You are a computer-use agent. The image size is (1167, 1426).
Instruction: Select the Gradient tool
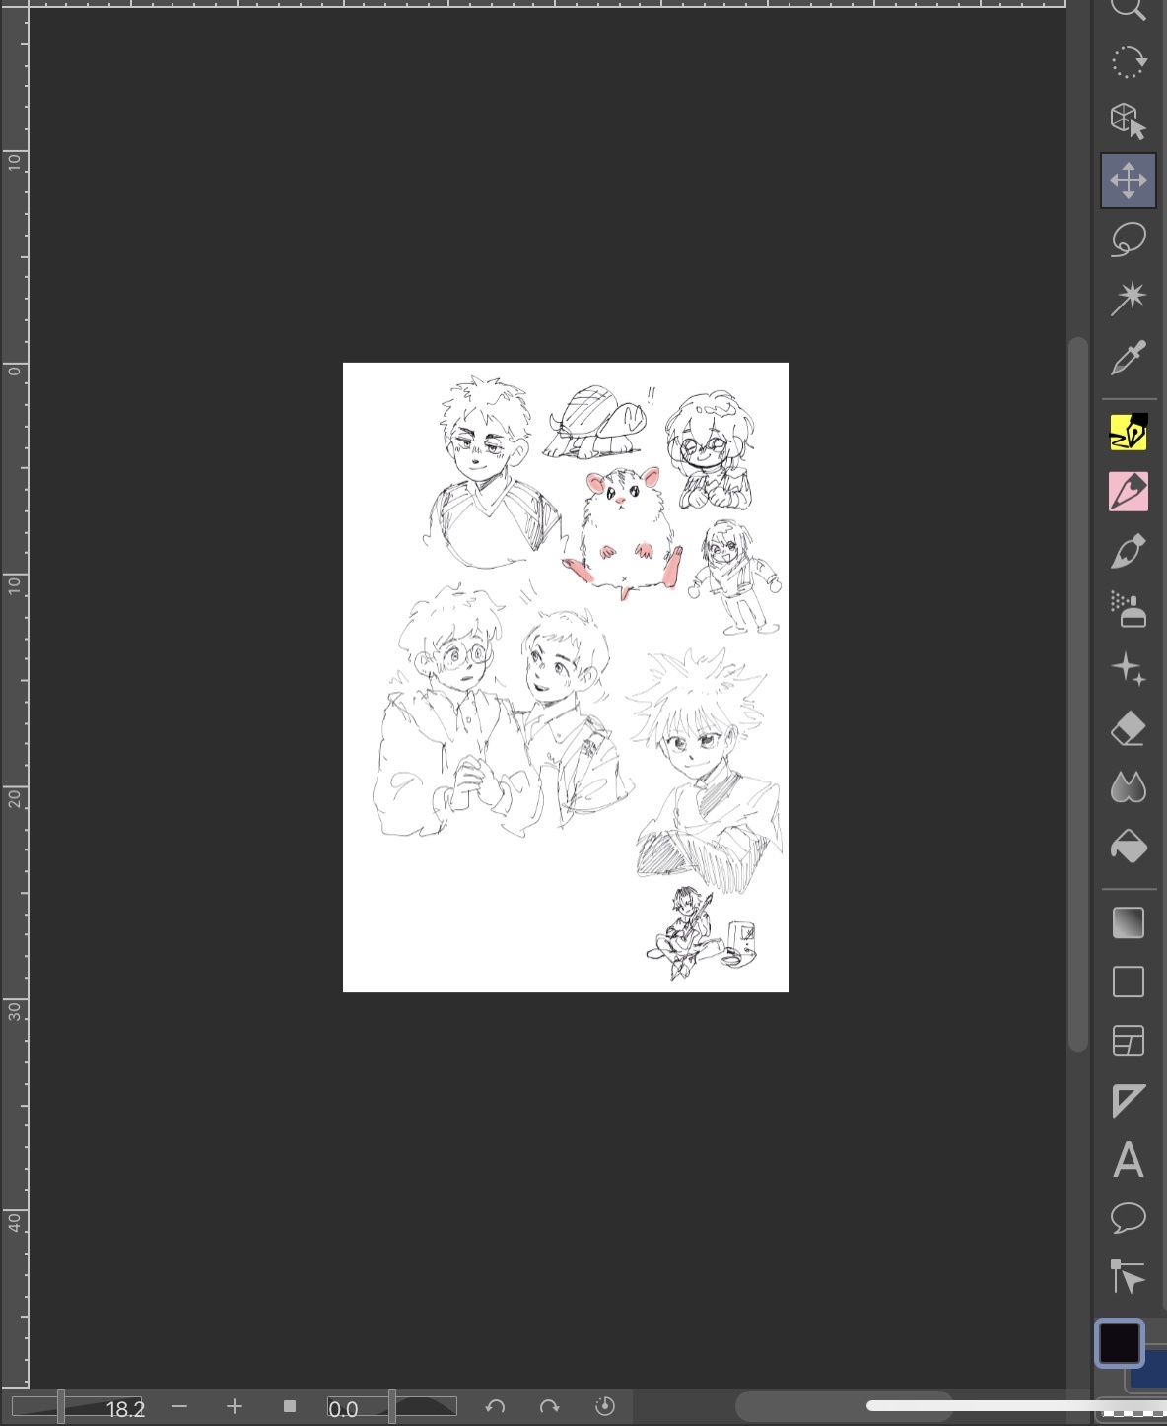coord(1129,922)
